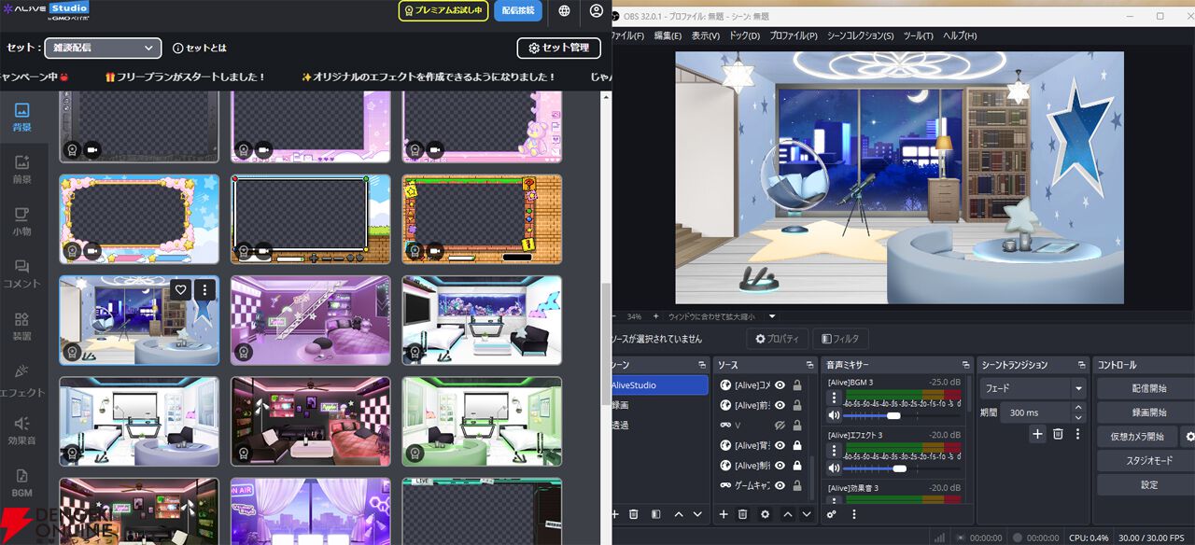Click the gear icon on the Sources panel

coord(766,514)
